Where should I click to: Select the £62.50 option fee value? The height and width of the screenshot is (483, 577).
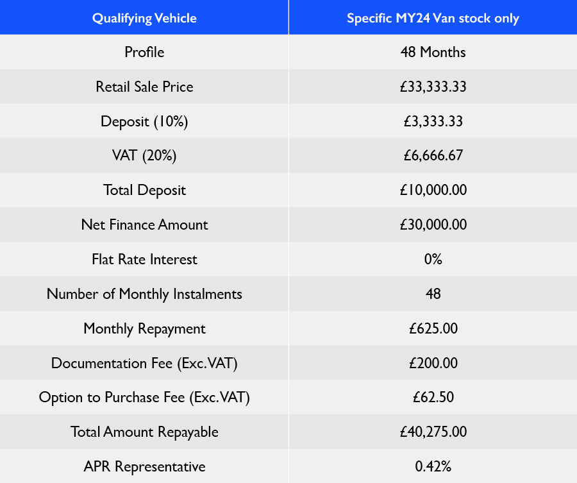click(433, 398)
